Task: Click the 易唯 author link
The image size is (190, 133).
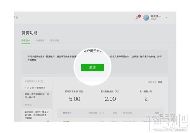Action: tap(160, 82)
